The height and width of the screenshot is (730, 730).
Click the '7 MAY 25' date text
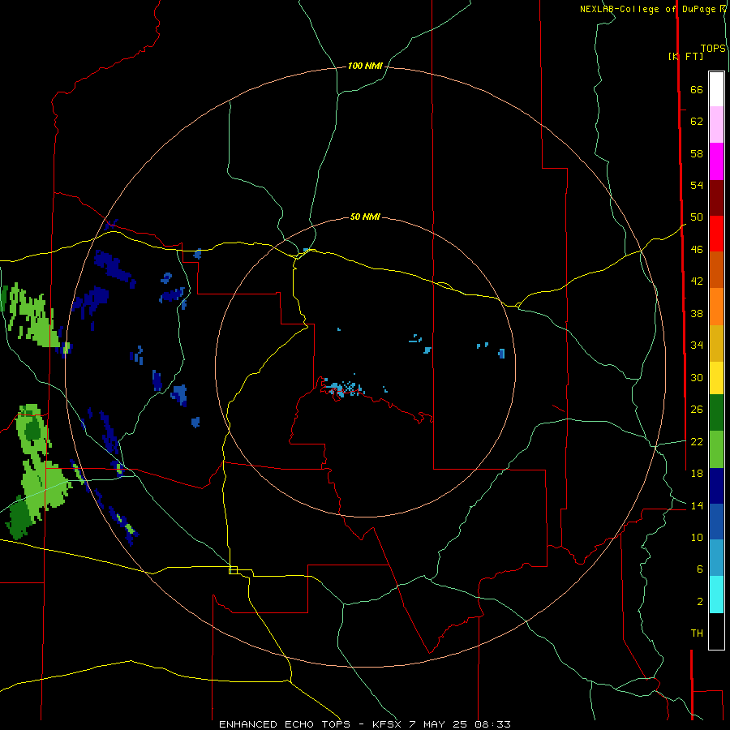[439, 724]
